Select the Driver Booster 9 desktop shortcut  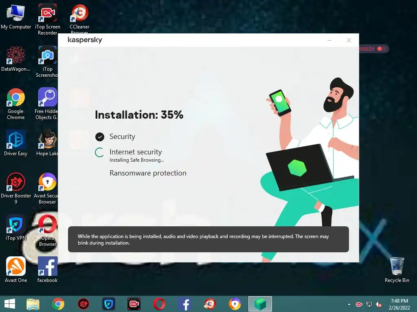(x=16, y=188)
